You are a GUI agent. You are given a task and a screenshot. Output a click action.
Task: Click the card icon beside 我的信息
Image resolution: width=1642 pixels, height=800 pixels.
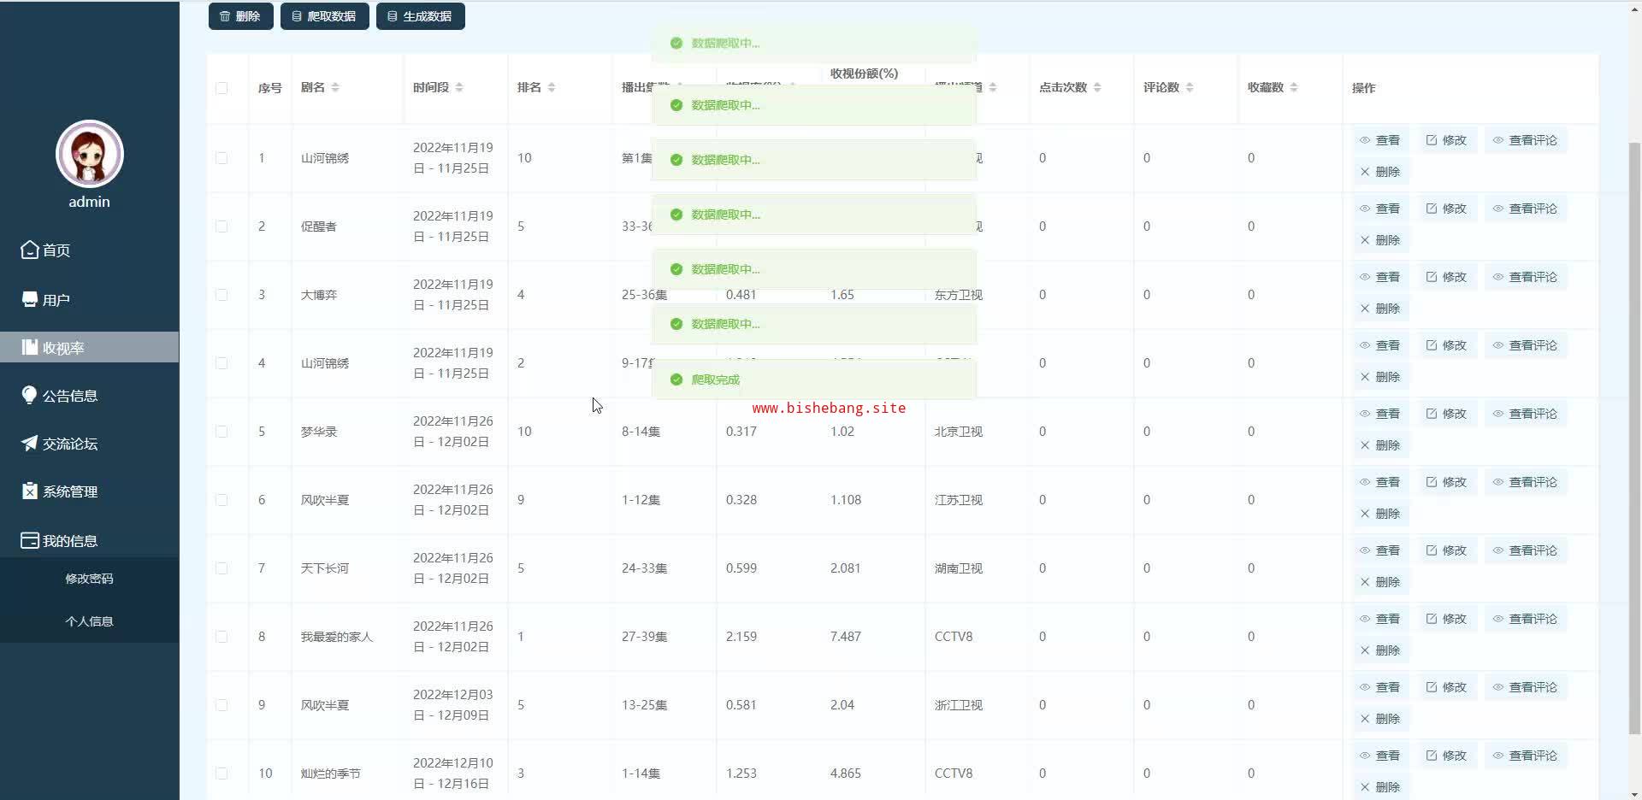click(x=30, y=540)
